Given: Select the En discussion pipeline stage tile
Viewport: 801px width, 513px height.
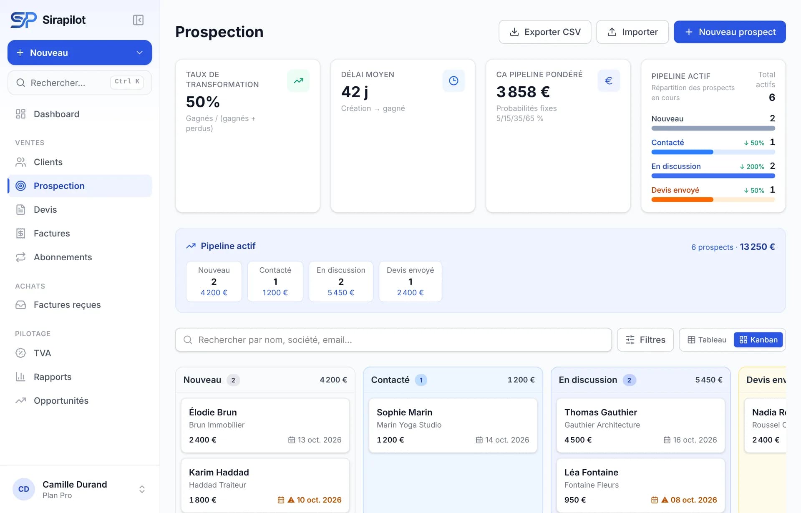Looking at the screenshot, I should (x=341, y=281).
